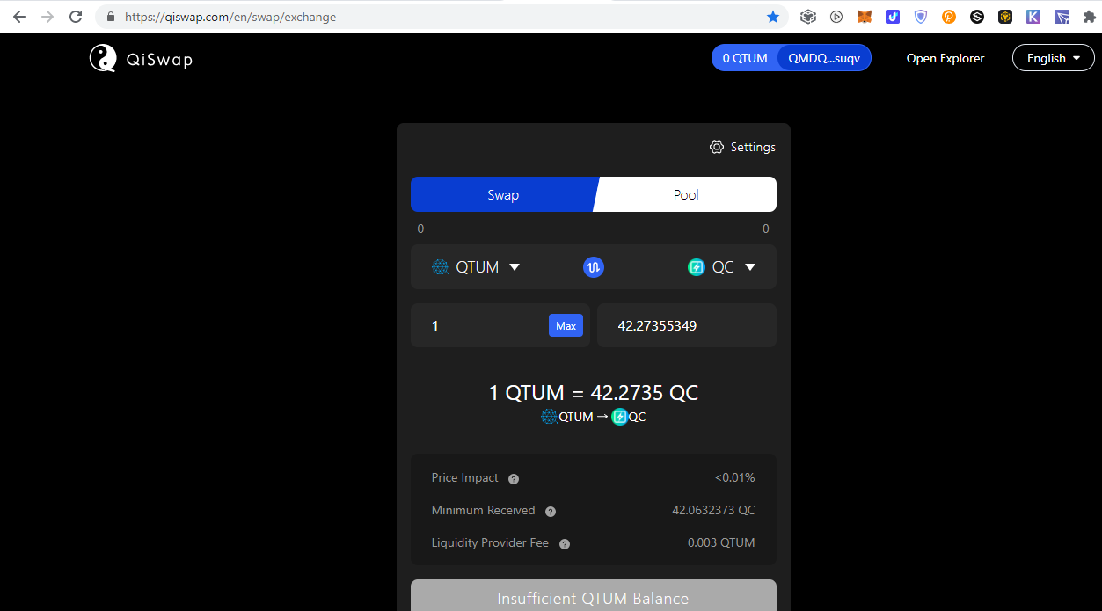Click the 'Price Impact' label
Screen dimensions: 1102x611
(x=464, y=477)
